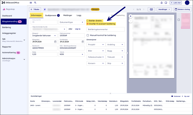This screenshot has width=193, height=115.
Task: Zoom in on document preview
Action: [130, 16]
